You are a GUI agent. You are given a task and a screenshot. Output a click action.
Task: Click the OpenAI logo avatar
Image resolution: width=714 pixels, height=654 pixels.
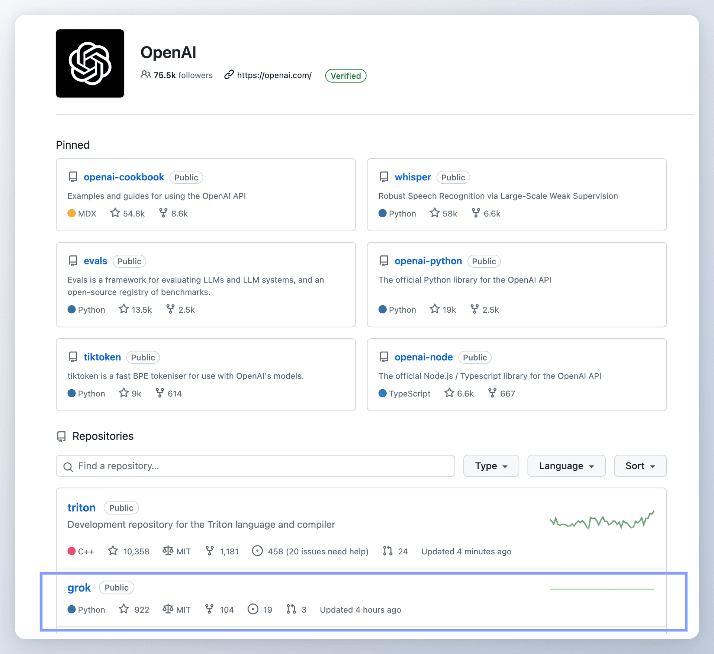tap(90, 64)
